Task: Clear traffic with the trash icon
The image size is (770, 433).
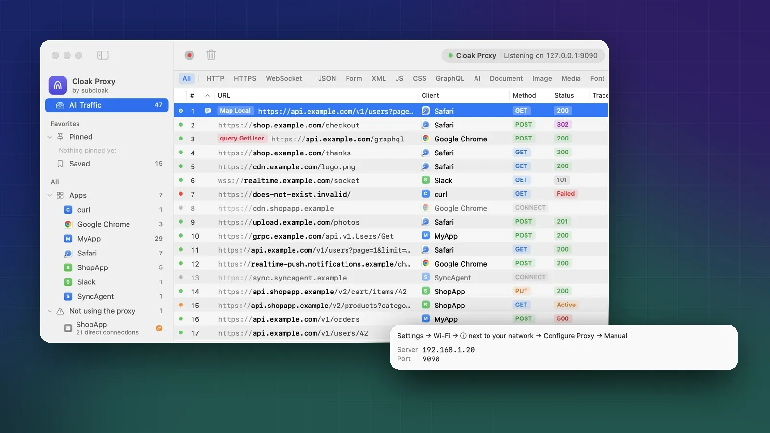Action: pos(211,55)
